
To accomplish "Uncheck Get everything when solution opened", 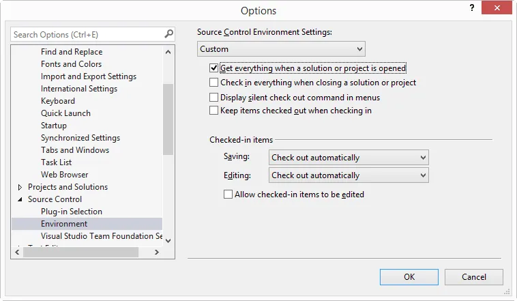I will 214,68.
